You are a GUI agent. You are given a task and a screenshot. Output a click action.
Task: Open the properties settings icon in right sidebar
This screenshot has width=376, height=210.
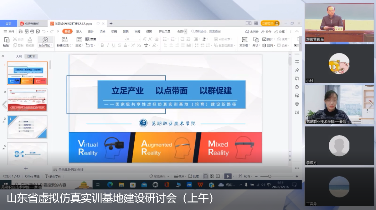click(x=297, y=62)
